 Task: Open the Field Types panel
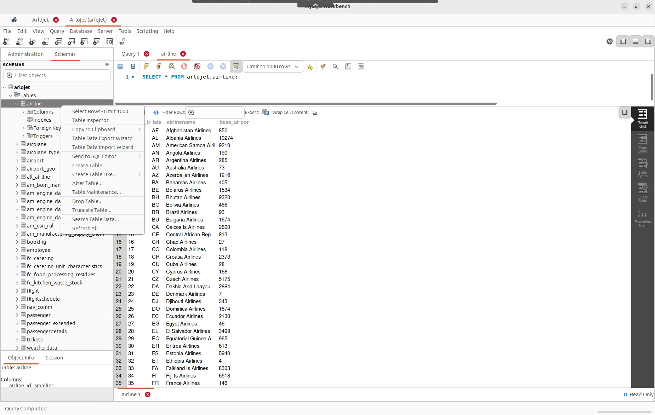642,168
